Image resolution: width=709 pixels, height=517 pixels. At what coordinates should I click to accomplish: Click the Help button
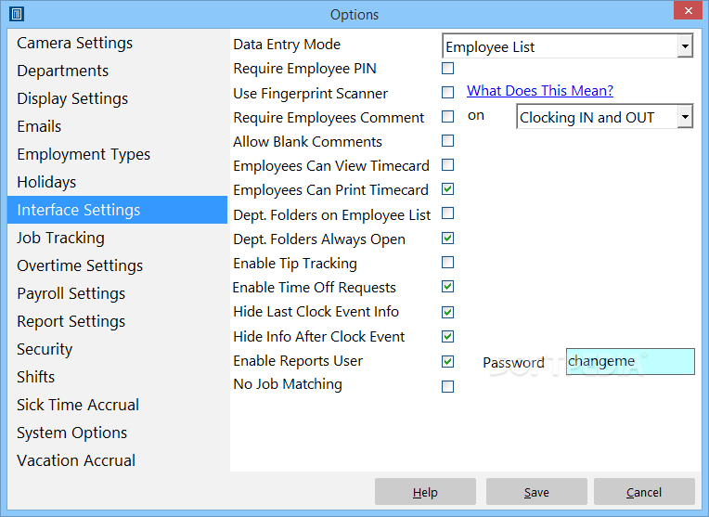[425, 492]
